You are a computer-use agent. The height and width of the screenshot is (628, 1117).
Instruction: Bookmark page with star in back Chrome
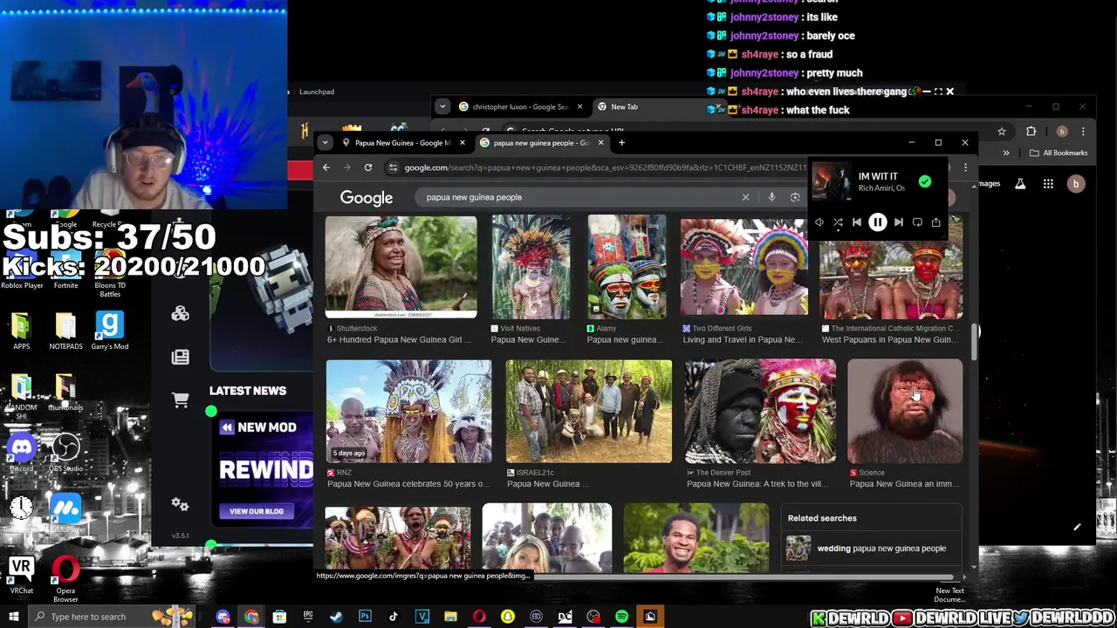point(1002,132)
